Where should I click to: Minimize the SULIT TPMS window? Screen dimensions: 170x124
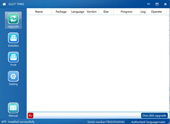pos(148,4)
